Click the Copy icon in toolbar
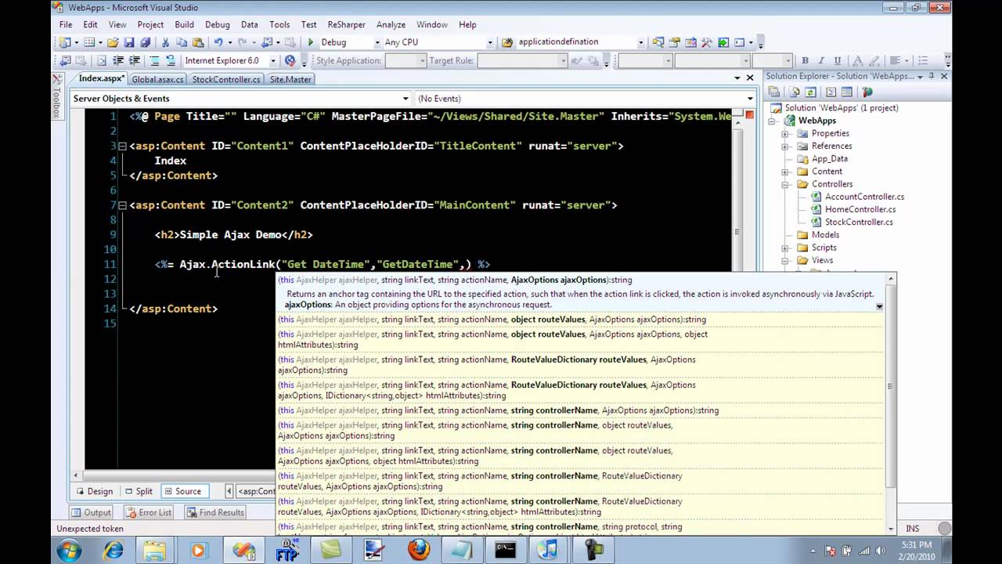Image resolution: width=1002 pixels, height=564 pixels. point(182,42)
